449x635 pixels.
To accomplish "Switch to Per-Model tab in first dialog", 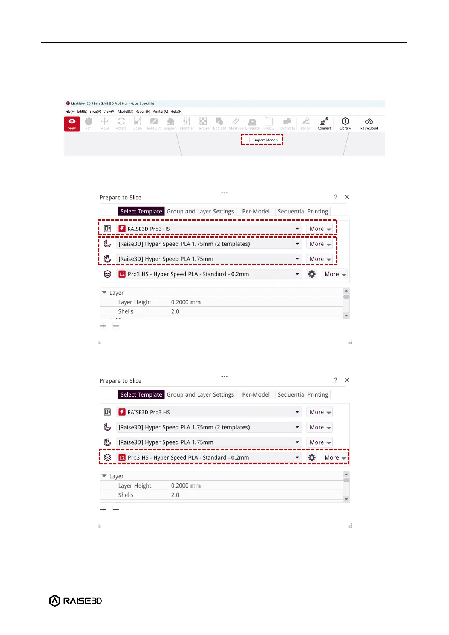I will pyautogui.click(x=256, y=212).
